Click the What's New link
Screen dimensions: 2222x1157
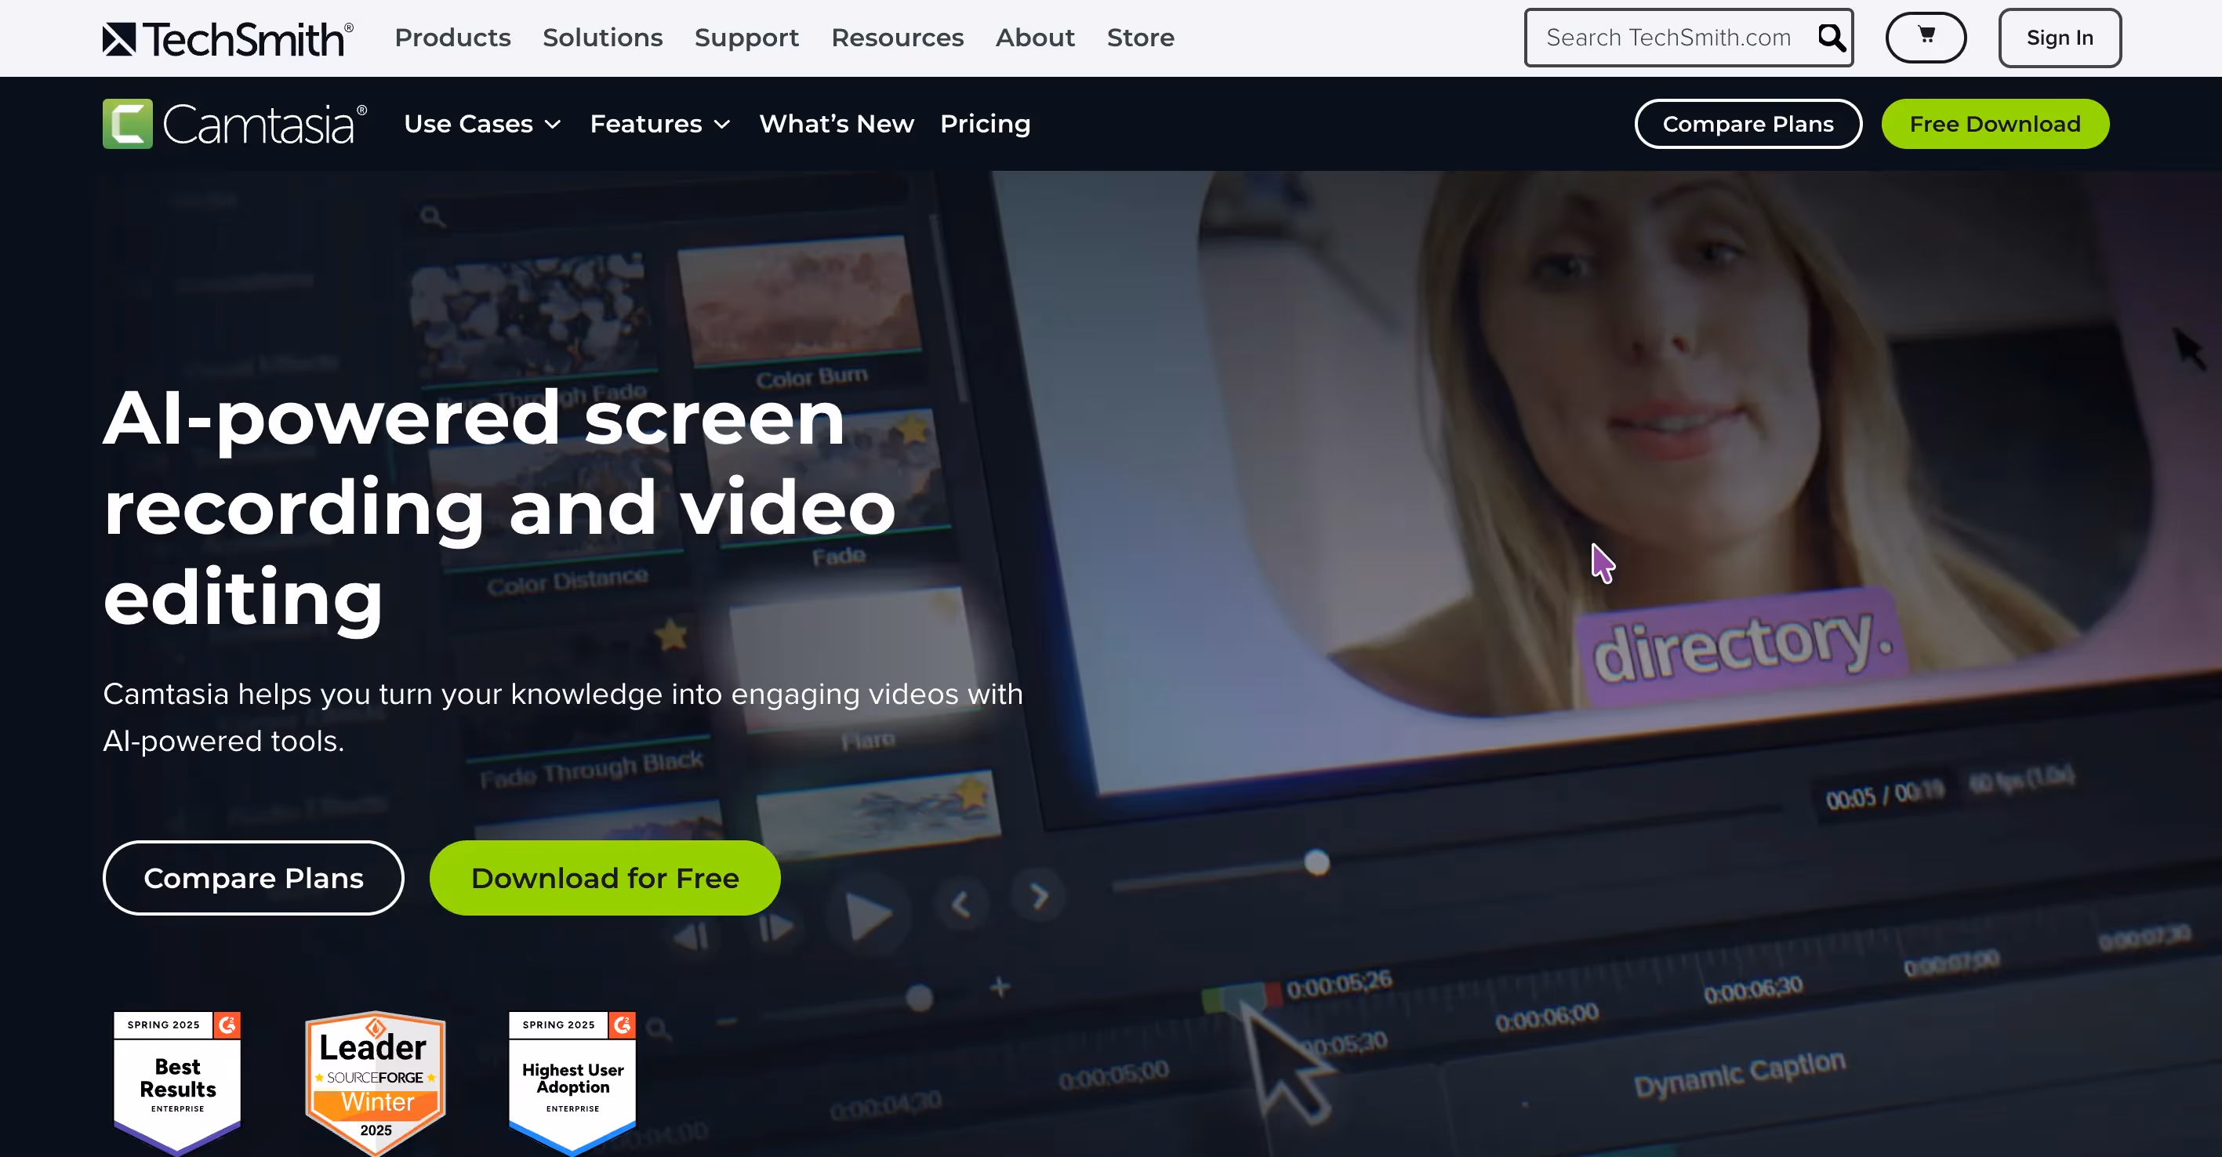point(836,124)
